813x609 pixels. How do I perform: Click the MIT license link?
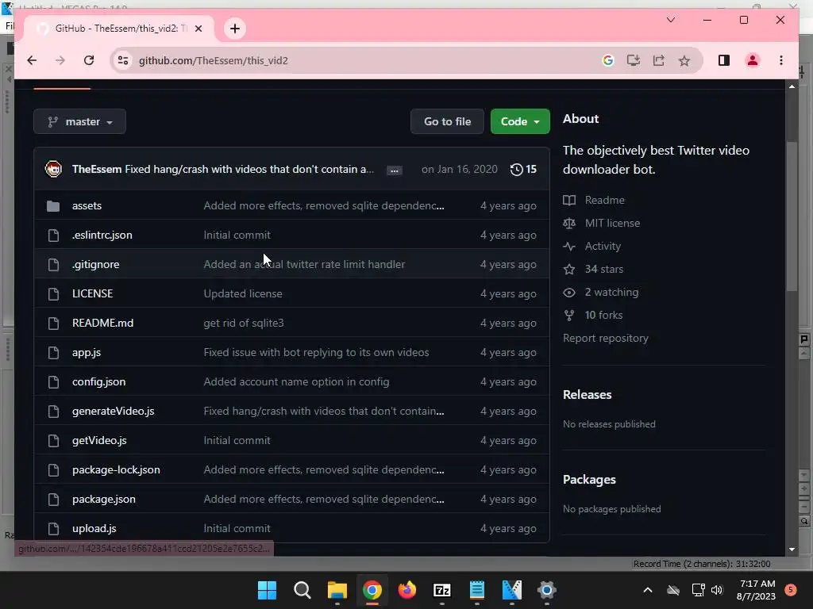coord(602,223)
